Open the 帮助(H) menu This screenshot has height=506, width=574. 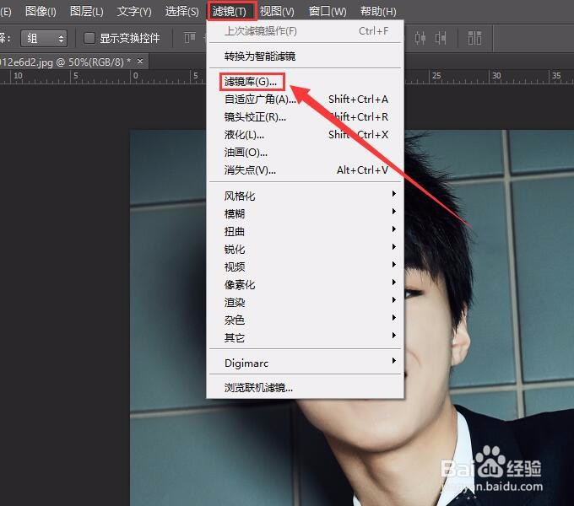pyautogui.click(x=378, y=11)
